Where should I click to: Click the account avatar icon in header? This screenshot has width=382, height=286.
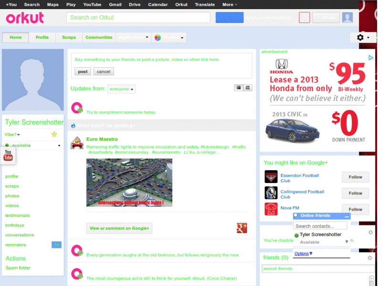point(348,18)
